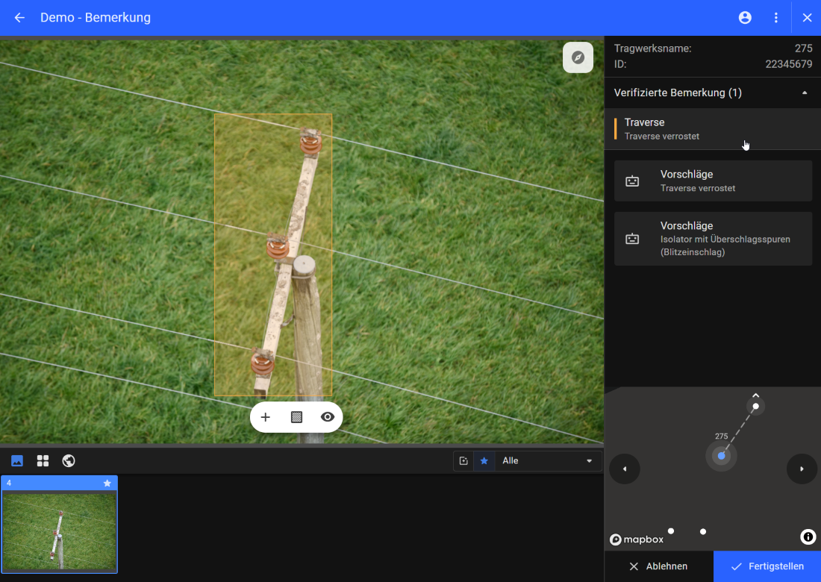Open the user account menu

[745, 17]
